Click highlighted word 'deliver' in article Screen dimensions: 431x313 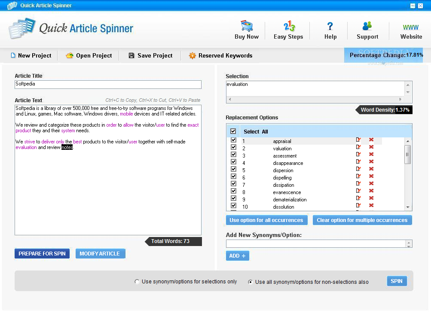48,142
